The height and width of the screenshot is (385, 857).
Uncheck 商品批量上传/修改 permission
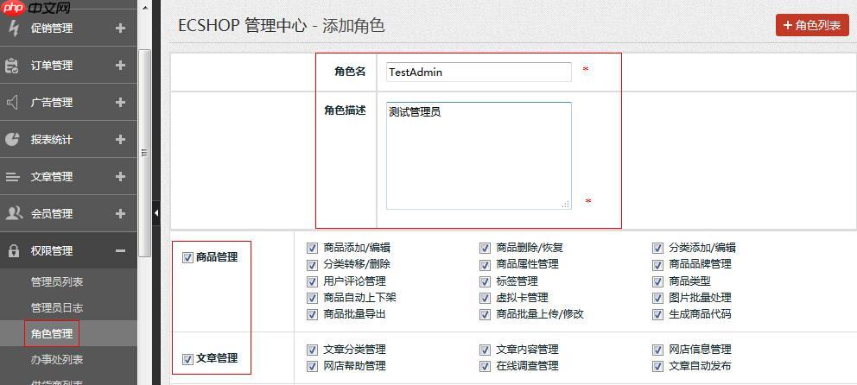pyautogui.click(x=485, y=314)
